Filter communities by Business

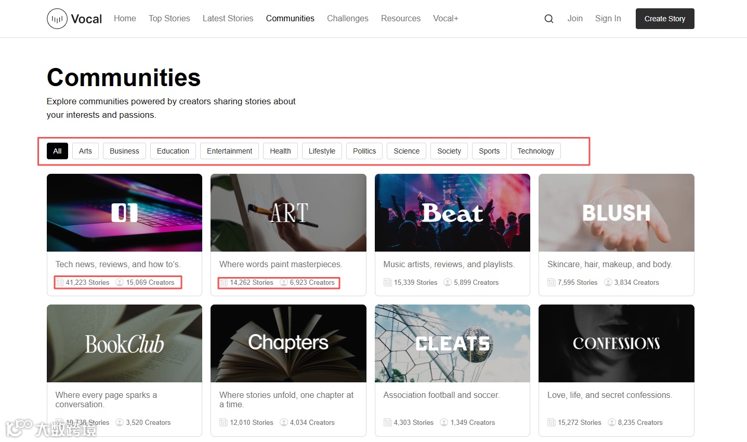point(124,151)
